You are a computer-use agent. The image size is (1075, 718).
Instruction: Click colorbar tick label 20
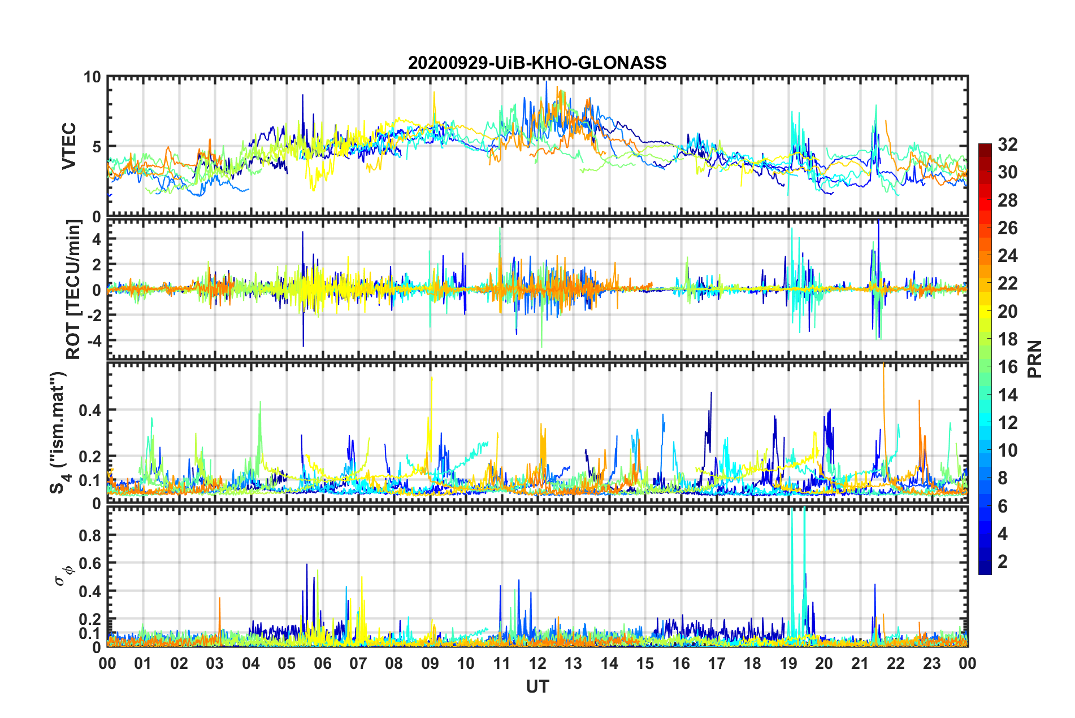pyautogui.click(x=1007, y=311)
